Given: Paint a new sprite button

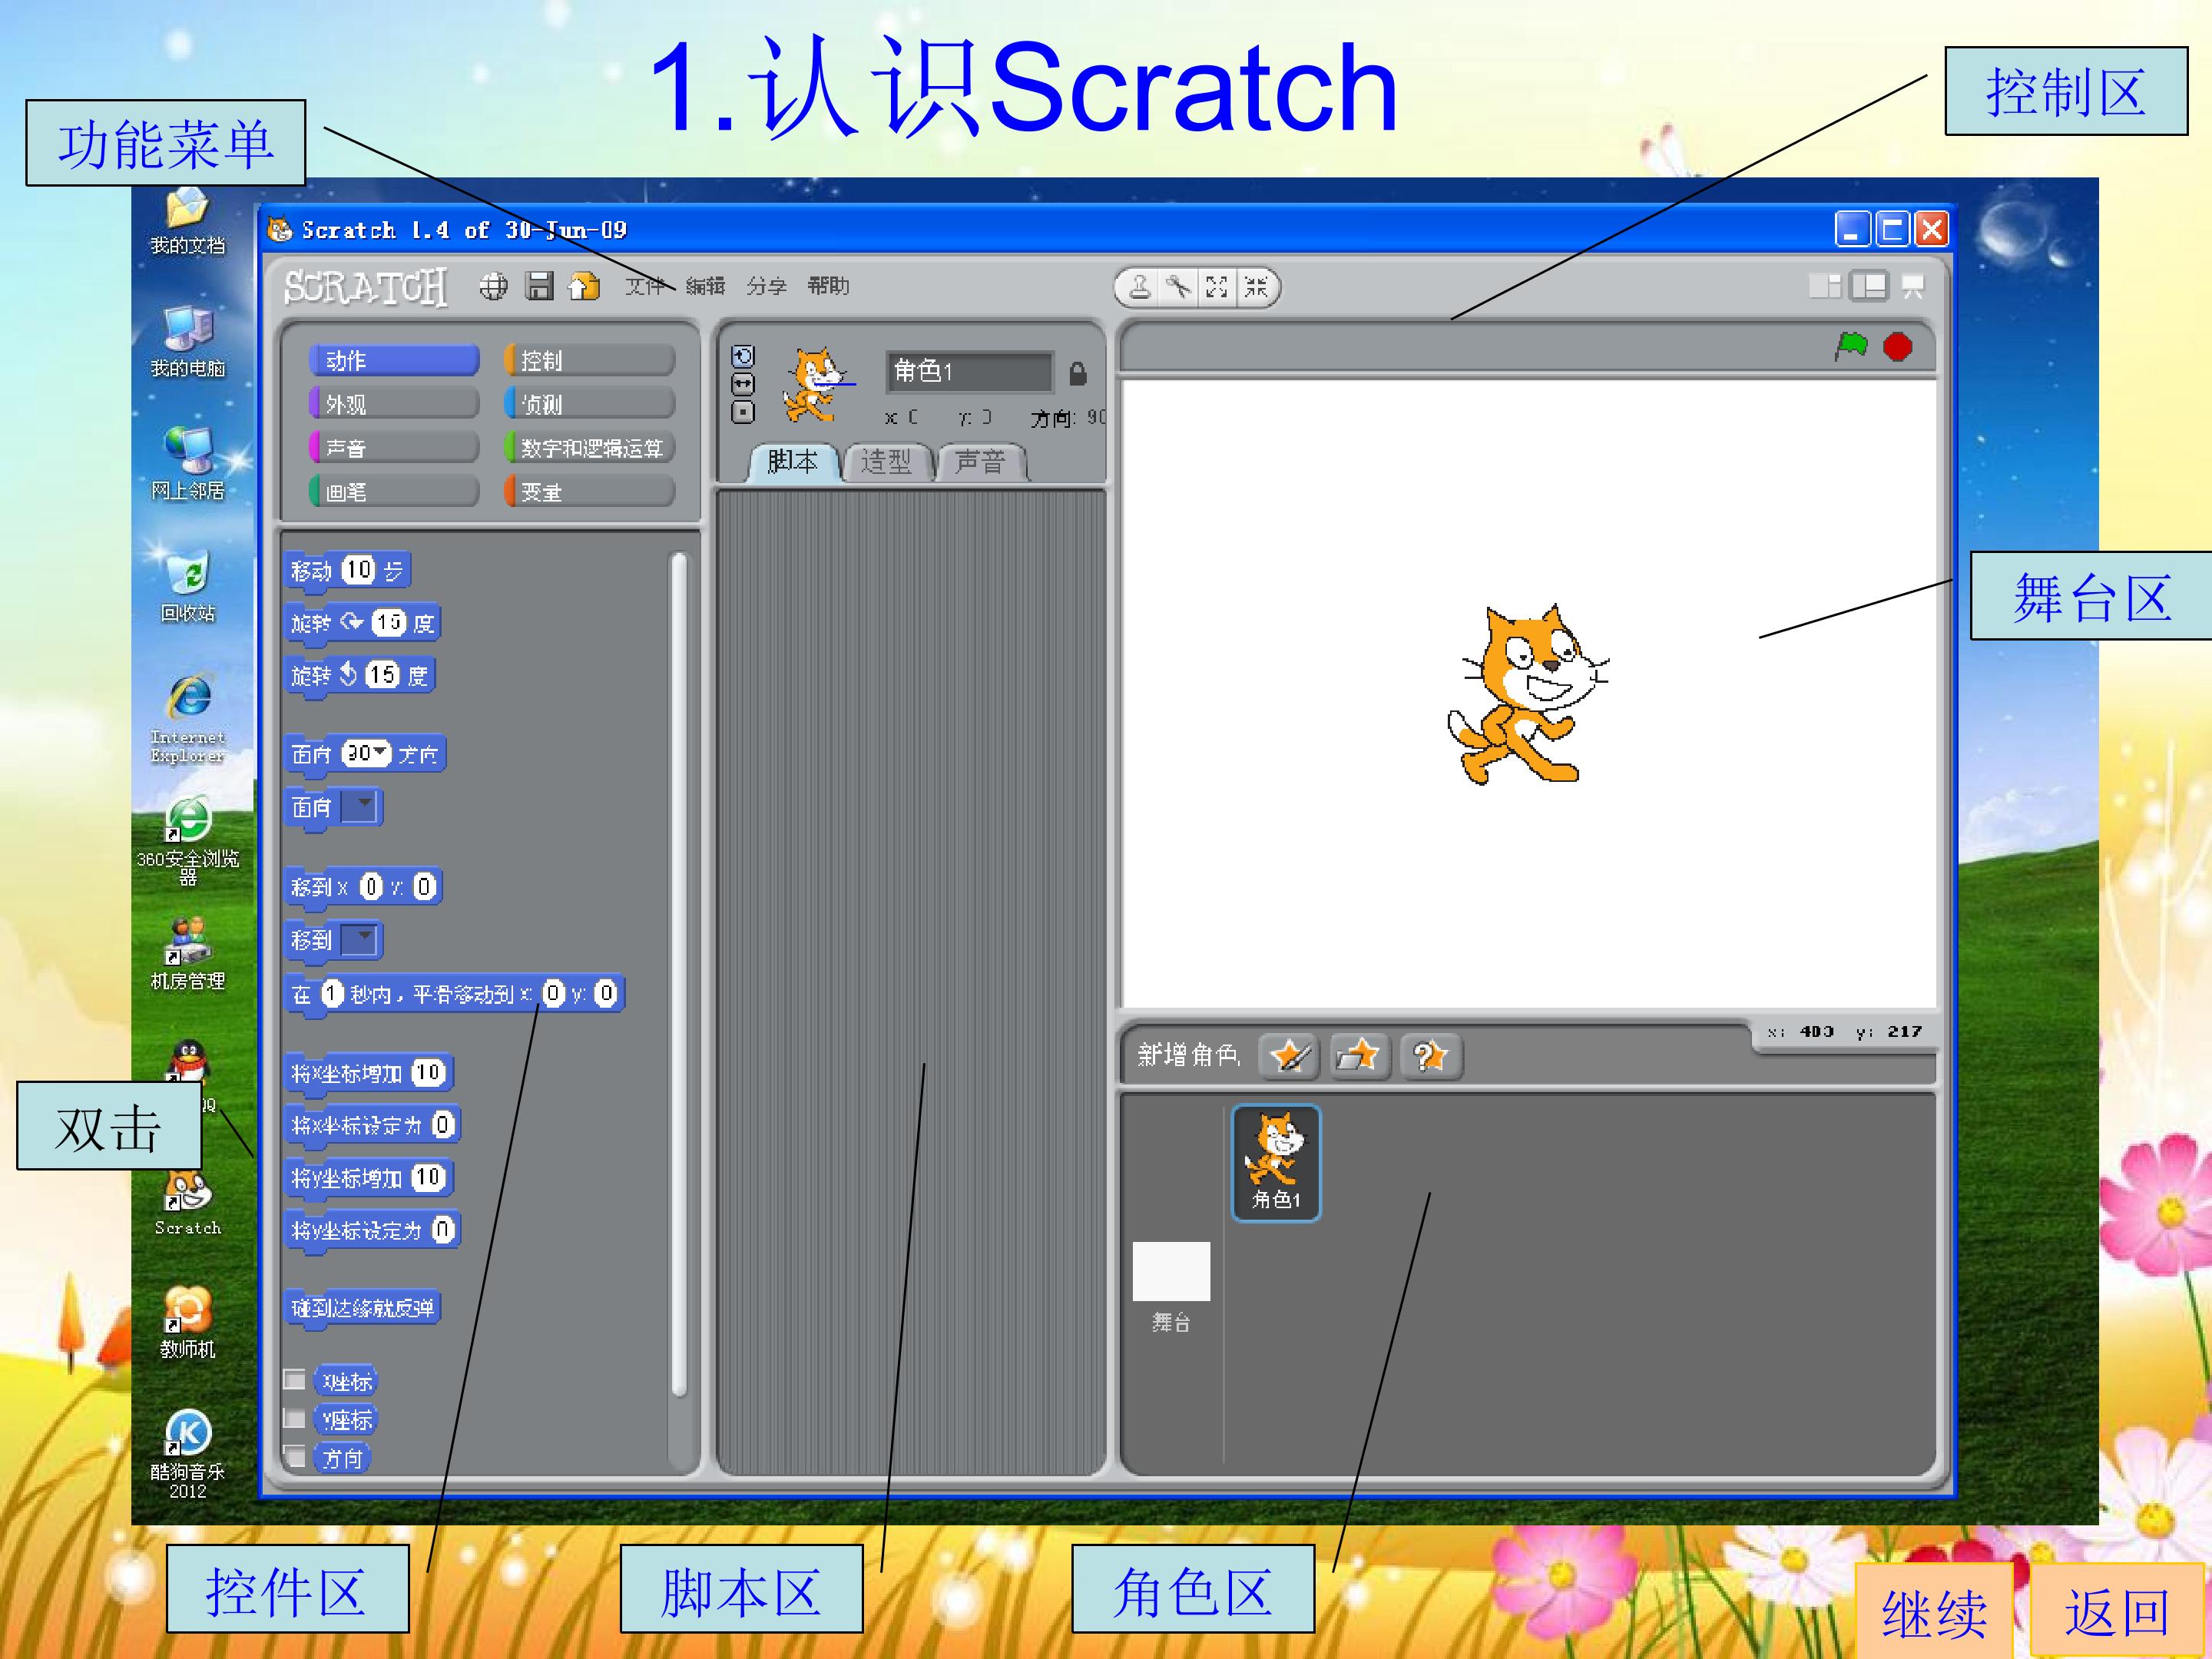Looking at the screenshot, I should point(1288,1056).
